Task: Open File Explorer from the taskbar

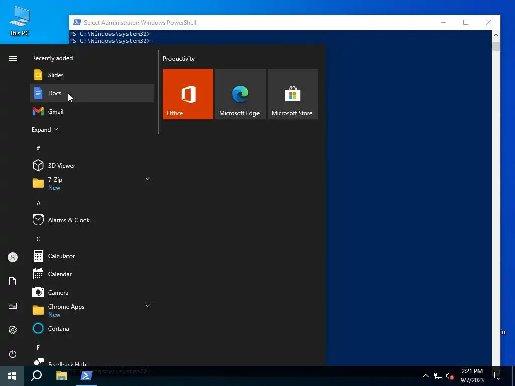Action: pyautogui.click(x=61, y=376)
